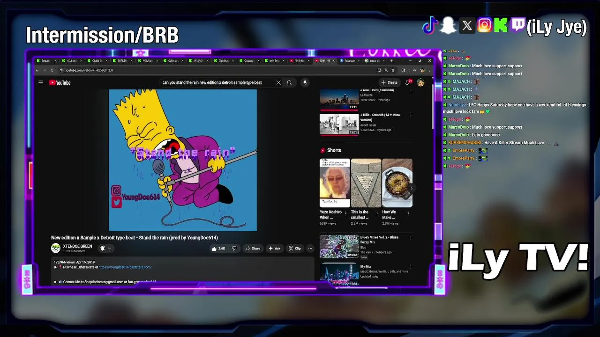The width and height of the screenshot is (600, 337).
Task: Dislike the video
Action: click(x=234, y=249)
